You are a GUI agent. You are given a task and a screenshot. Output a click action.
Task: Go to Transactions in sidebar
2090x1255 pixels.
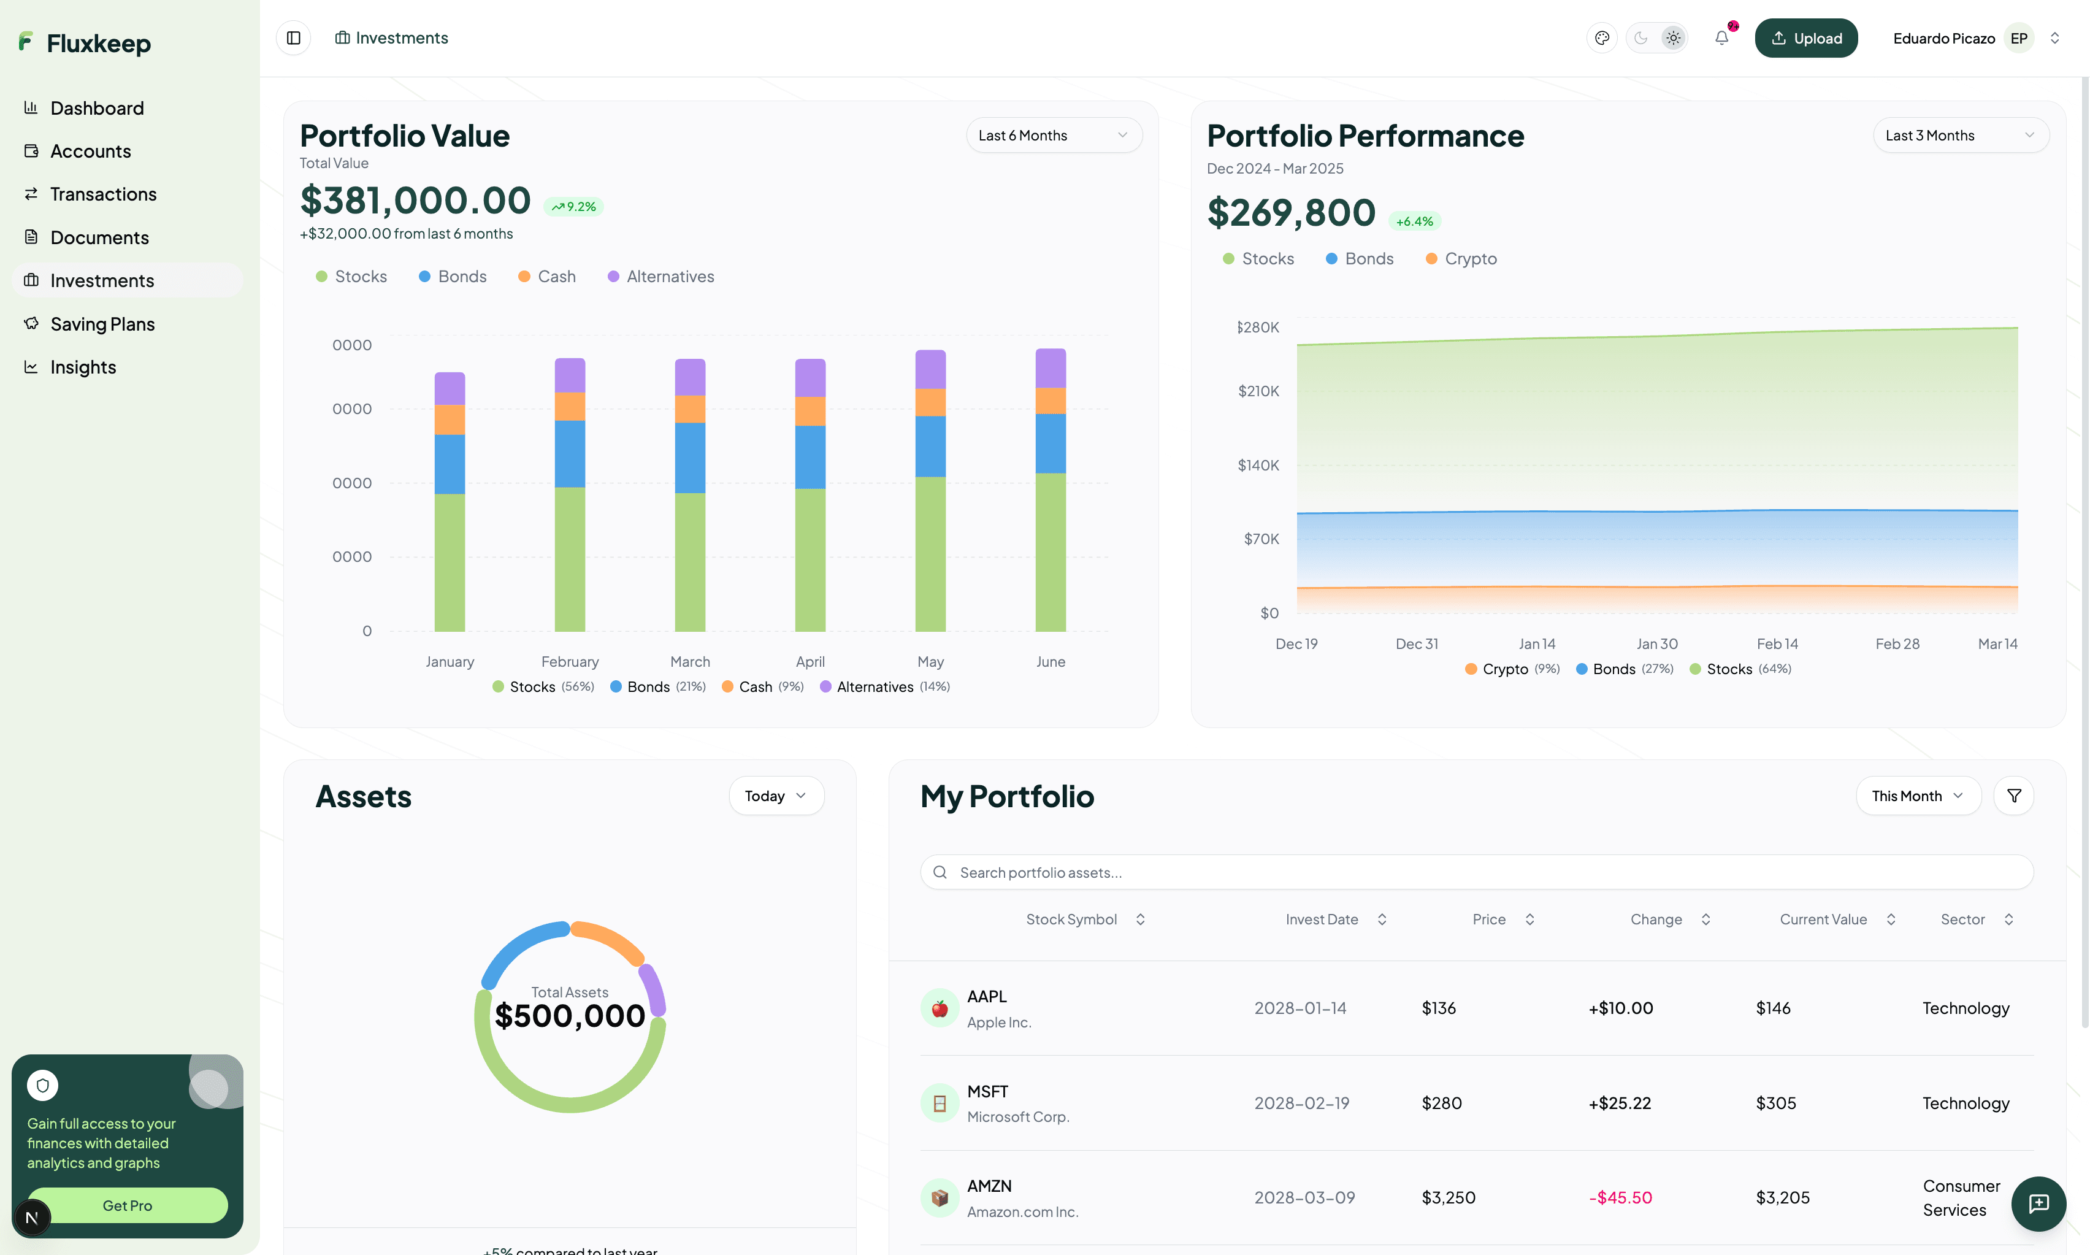pos(103,194)
